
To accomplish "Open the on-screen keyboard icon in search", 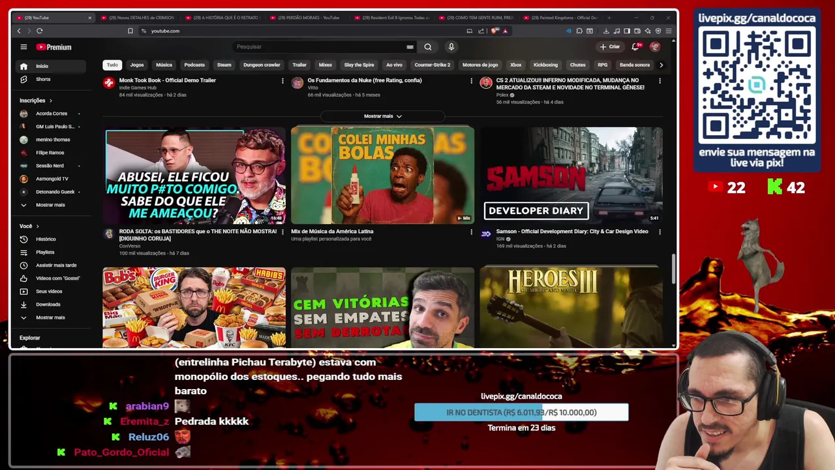I will (x=410, y=47).
